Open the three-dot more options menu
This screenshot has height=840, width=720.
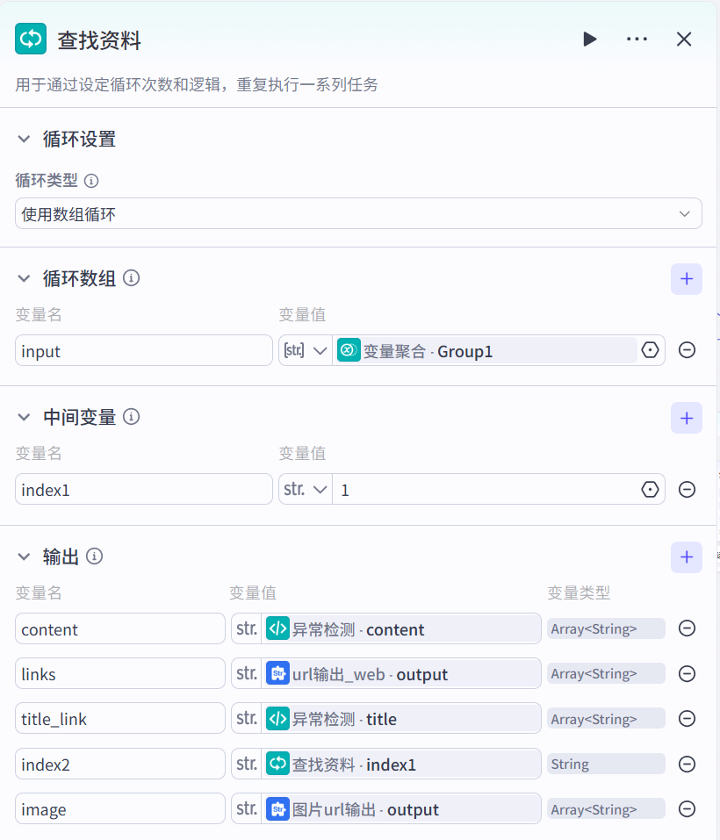point(637,39)
